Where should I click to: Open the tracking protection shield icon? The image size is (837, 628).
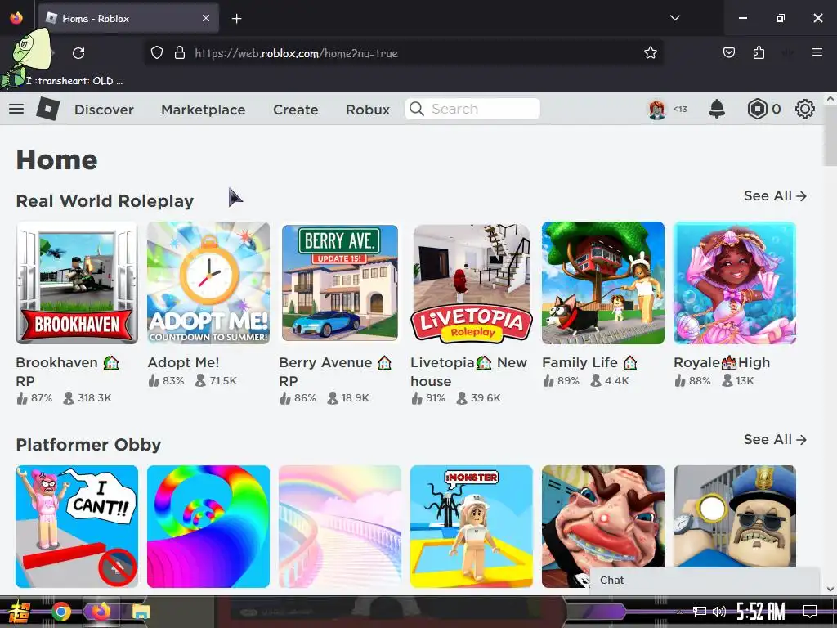(156, 53)
